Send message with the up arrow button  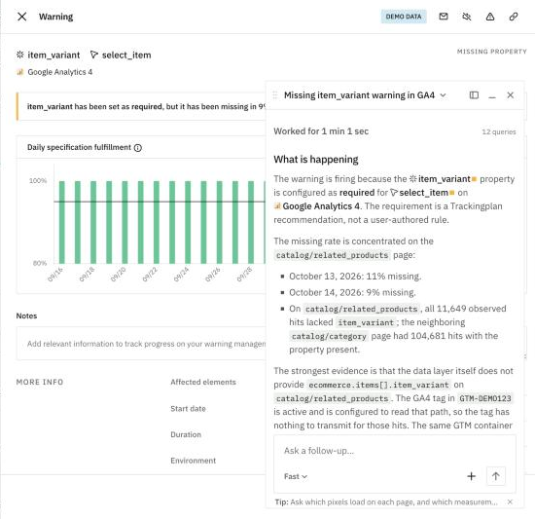coord(496,476)
